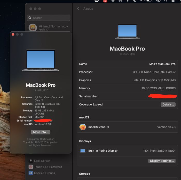Screen dimensions: 181x180
Task: Click Intel HD Graphics 630 value in Settings
Action: pos(154,80)
